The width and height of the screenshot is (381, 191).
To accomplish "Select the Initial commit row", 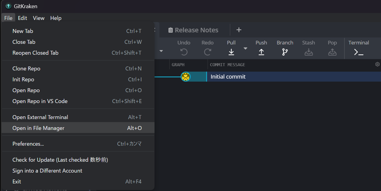I will tap(273, 77).
